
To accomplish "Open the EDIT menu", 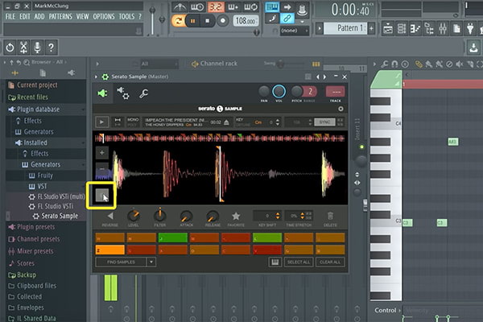I will 25,16.
